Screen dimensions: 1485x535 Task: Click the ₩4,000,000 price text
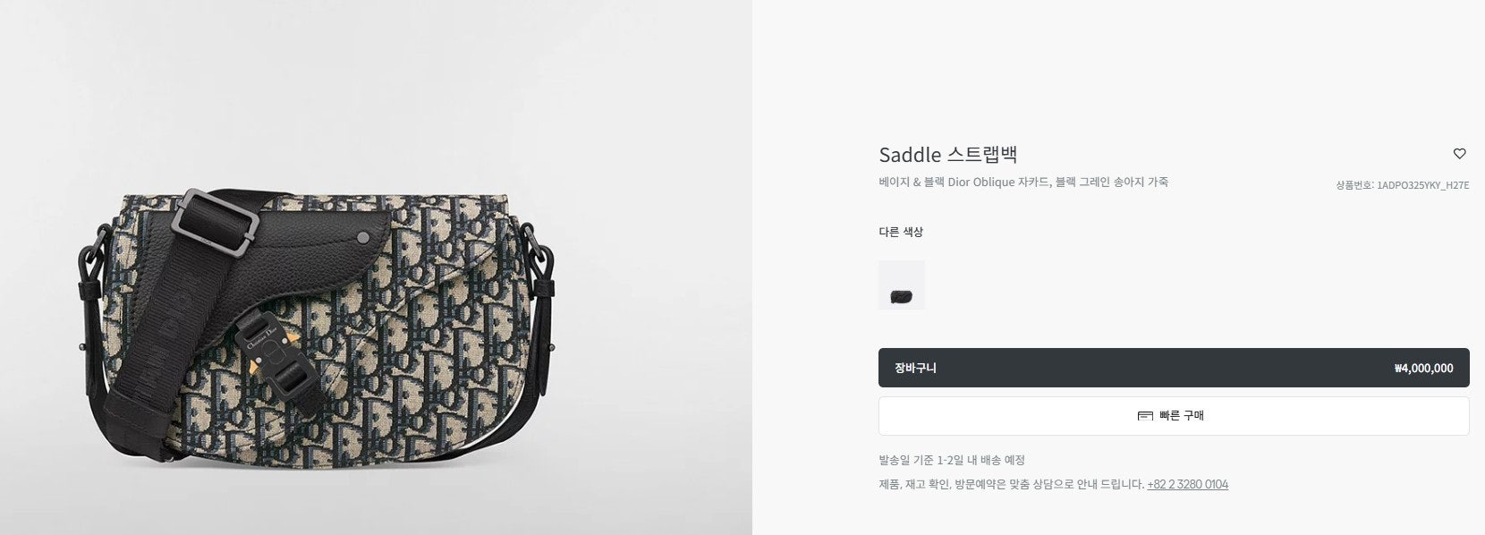pos(1423,368)
